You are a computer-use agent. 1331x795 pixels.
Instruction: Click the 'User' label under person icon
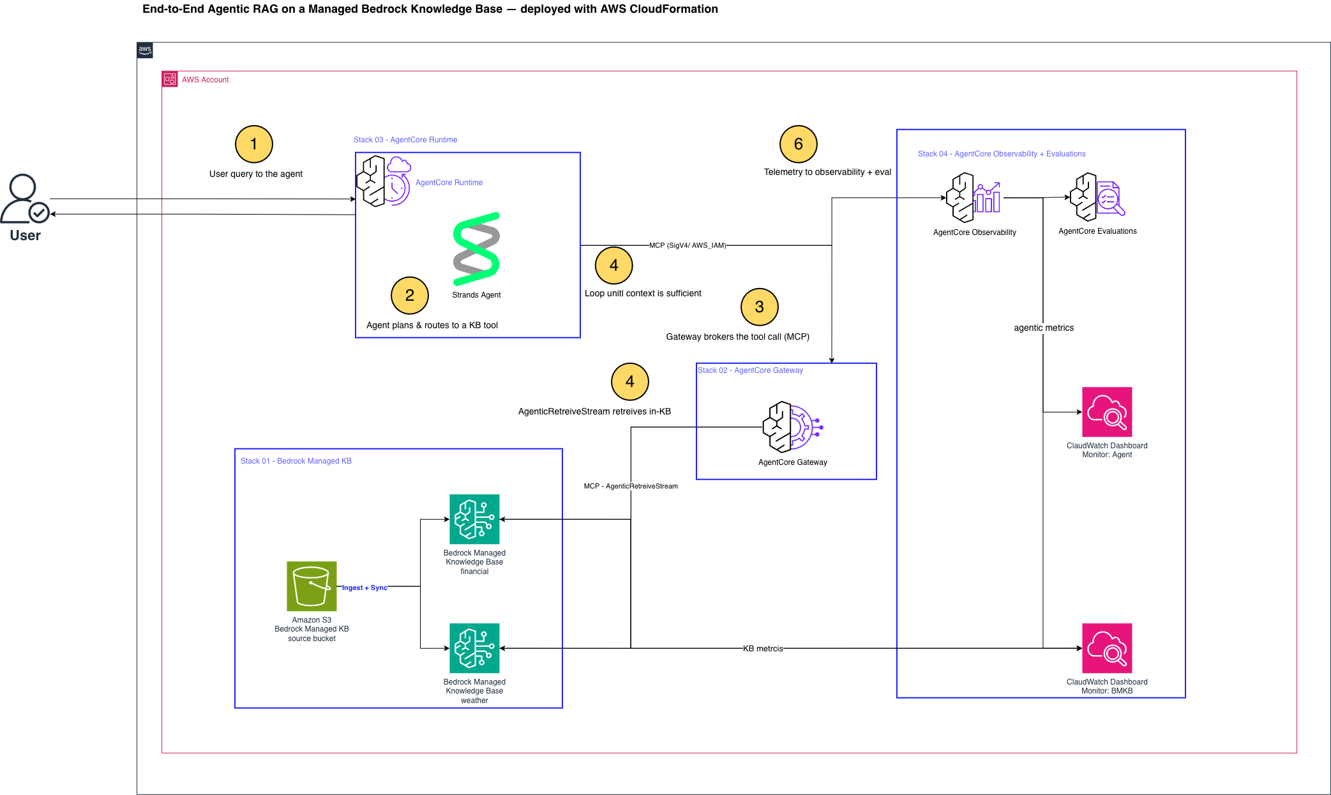(25, 235)
